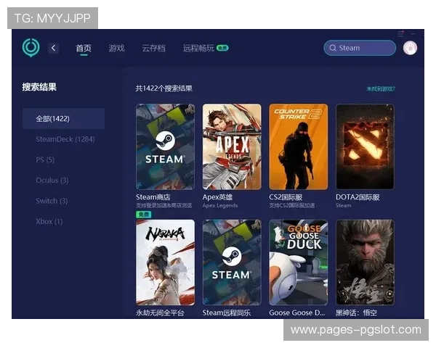Filter results by Oculus (3)

pyautogui.click(x=52, y=181)
